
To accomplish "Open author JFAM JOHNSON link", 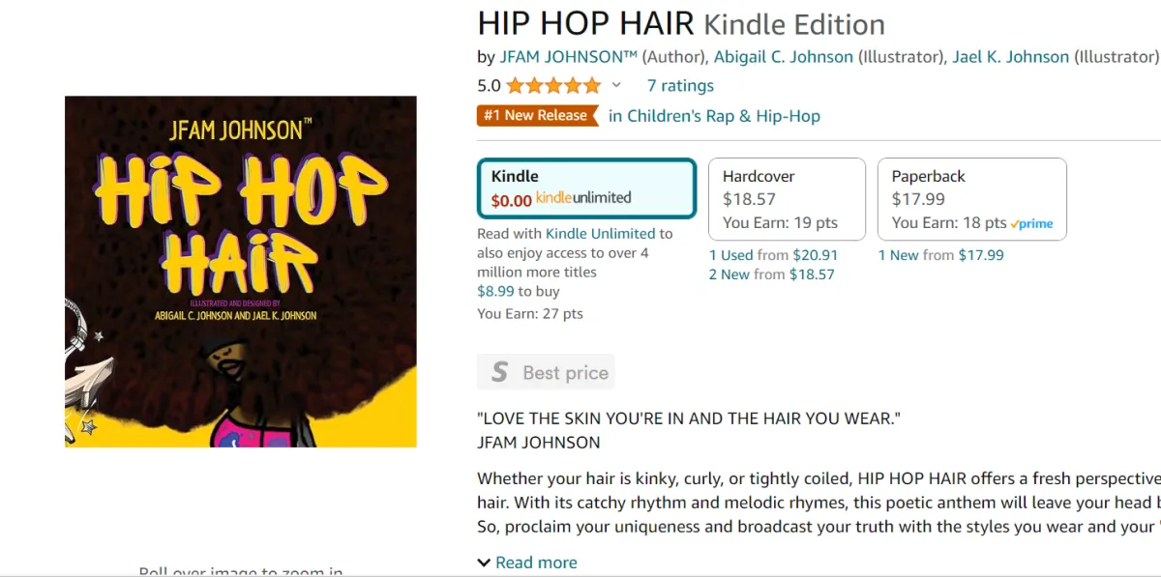I will click(x=568, y=57).
